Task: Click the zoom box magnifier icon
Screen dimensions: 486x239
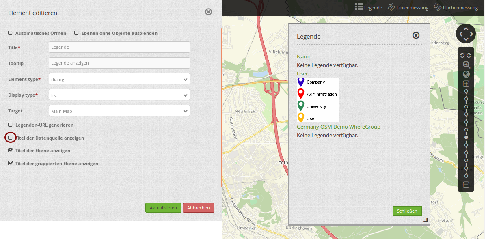Action: click(x=466, y=65)
